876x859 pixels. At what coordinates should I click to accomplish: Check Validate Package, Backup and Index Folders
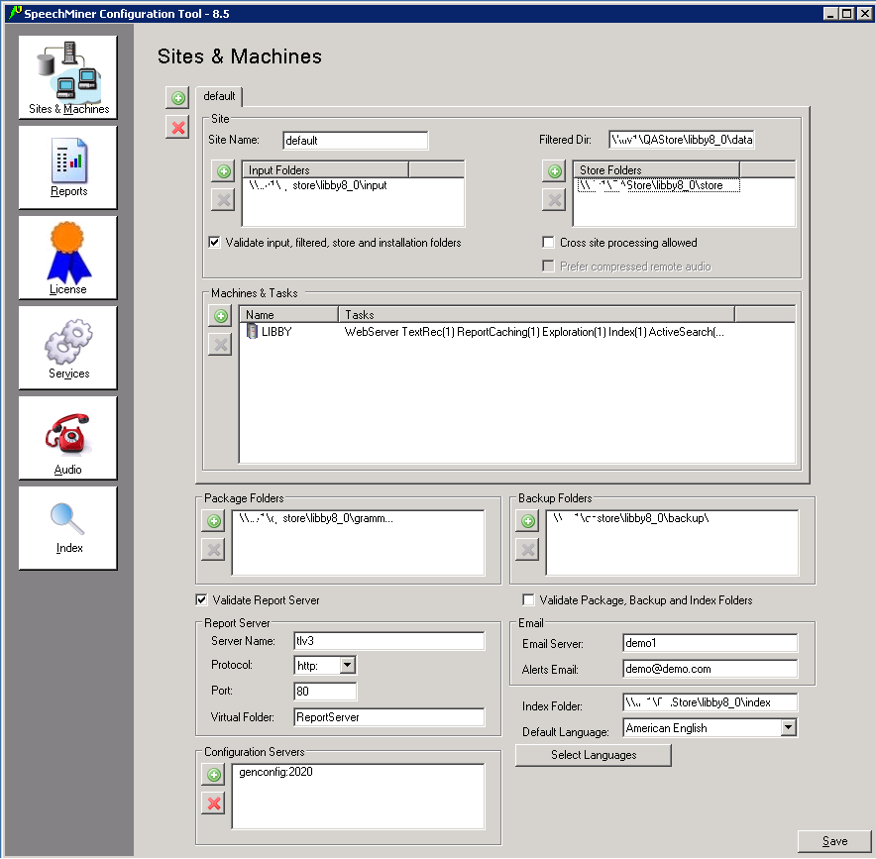[529, 599]
